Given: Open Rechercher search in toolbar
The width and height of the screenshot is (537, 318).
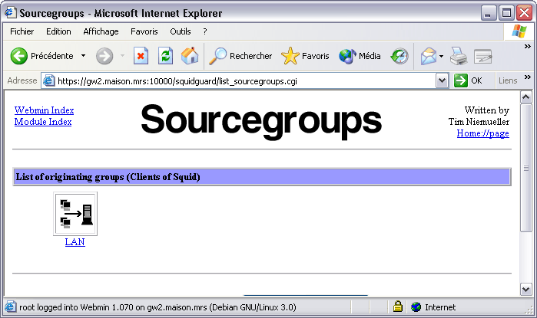Looking at the screenshot, I should click(240, 56).
